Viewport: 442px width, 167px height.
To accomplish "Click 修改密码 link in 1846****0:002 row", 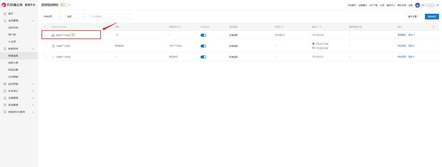I will pos(401,57).
